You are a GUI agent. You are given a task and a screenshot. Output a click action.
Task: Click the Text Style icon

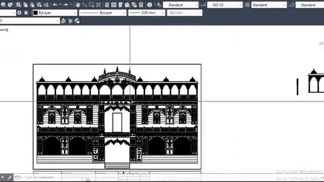click(159, 5)
